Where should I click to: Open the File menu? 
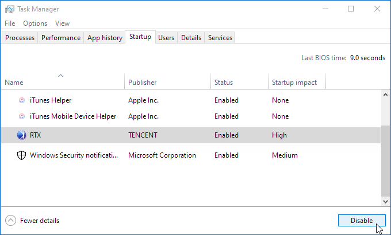[10, 23]
